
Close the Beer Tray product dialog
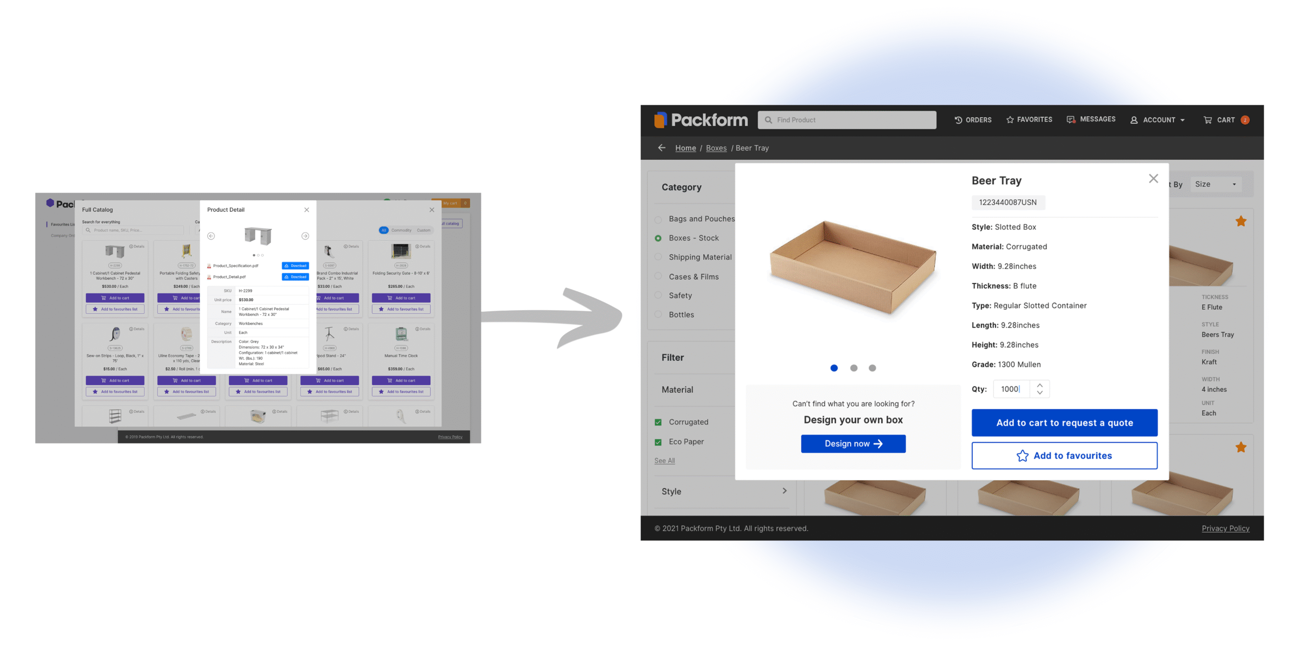1153,179
